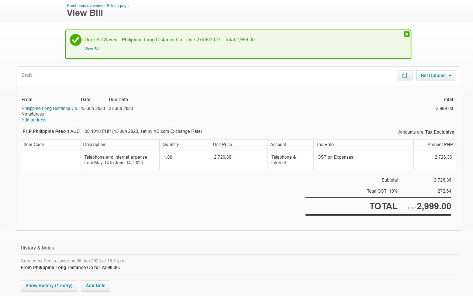Go to Purchases overview breadcrumb
Screen dimensions: 473x296
(x=85, y=6)
